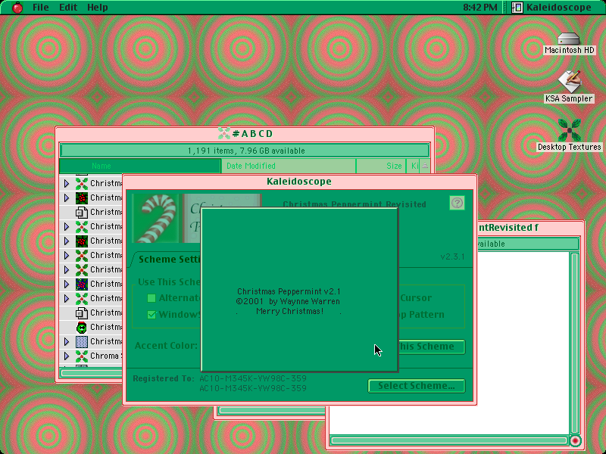Expand the lower dark red-berry icon row
This screenshot has height=454, width=606.
coord(67,241)
